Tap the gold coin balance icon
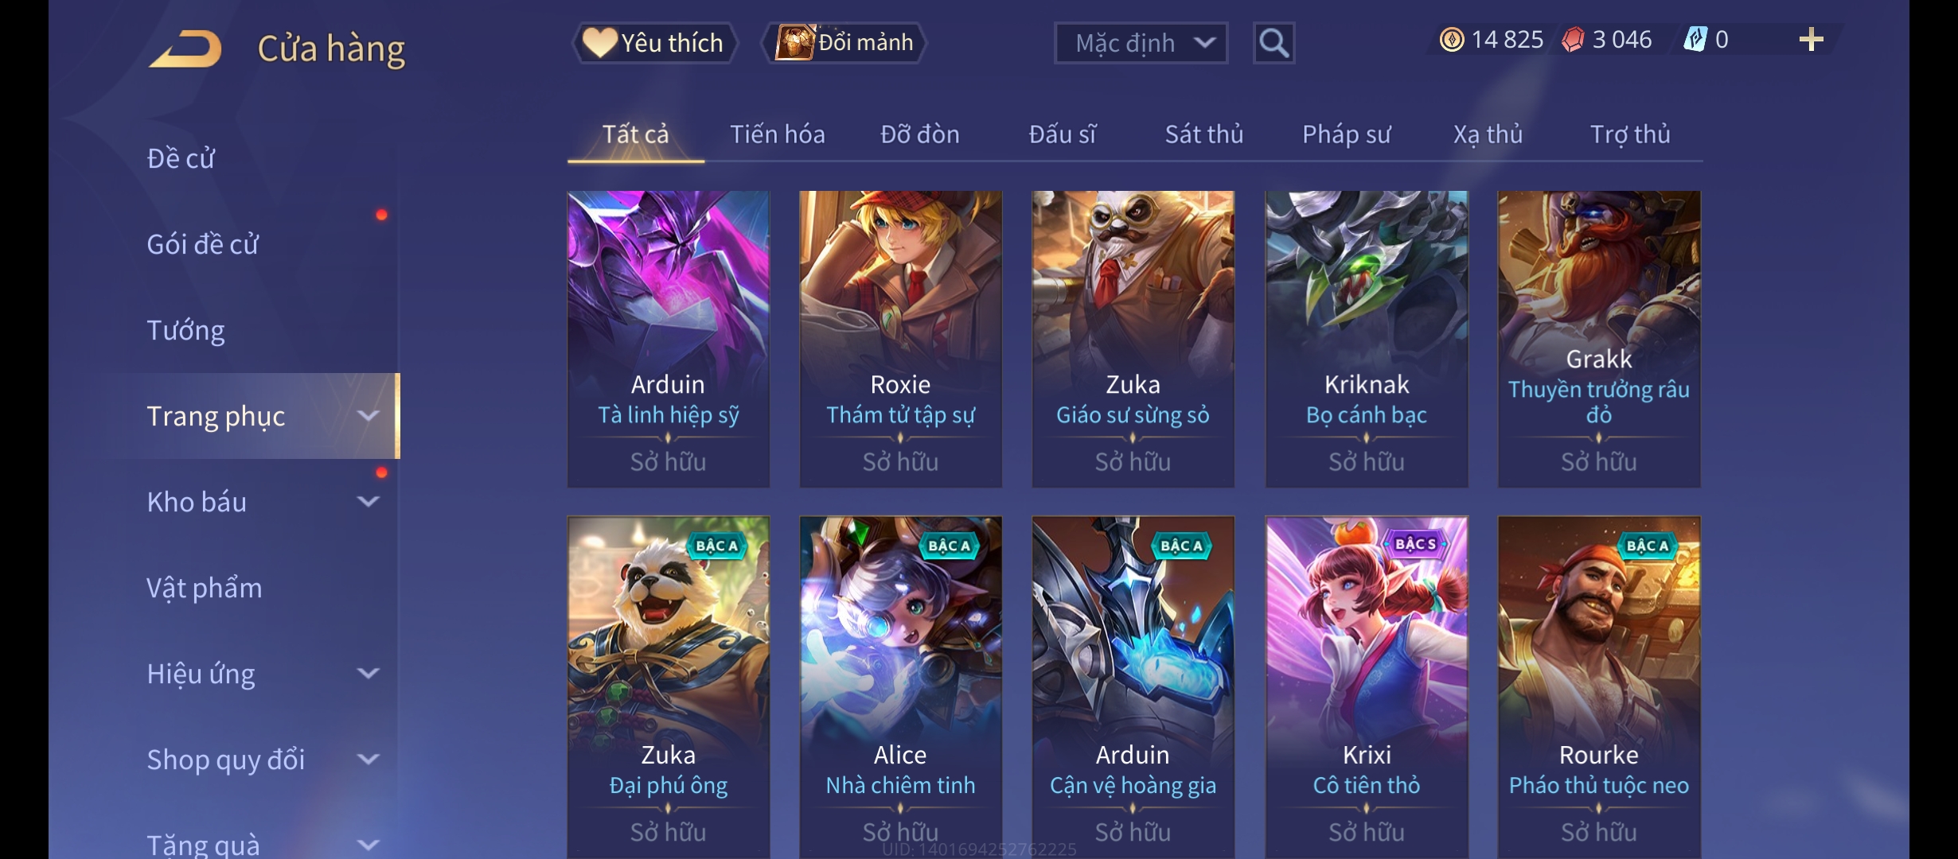 (1451, 40)
